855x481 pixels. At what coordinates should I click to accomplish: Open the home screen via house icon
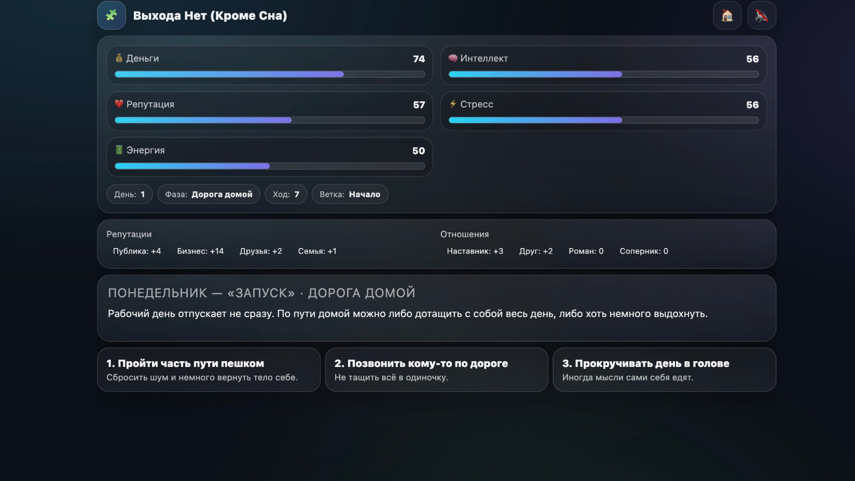click(x=727, y=16)
